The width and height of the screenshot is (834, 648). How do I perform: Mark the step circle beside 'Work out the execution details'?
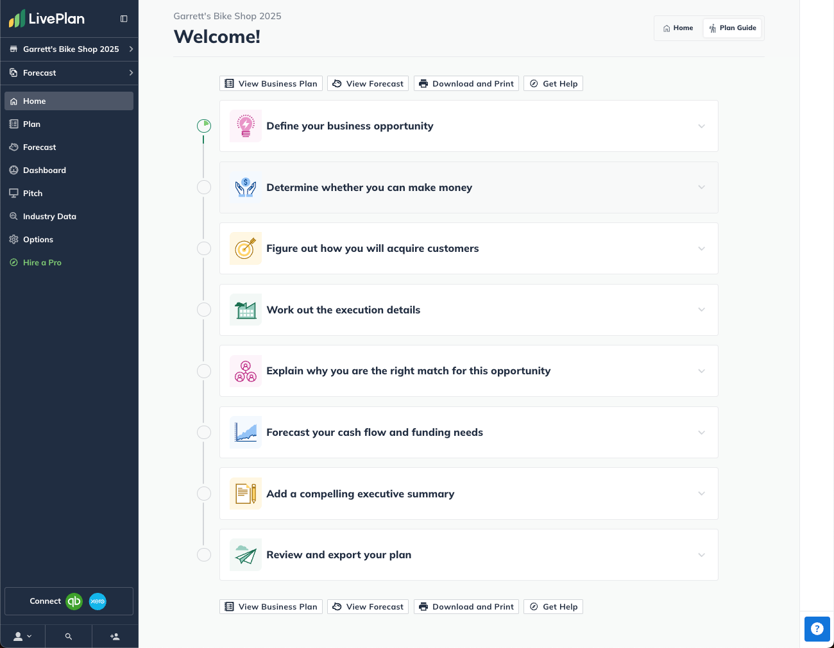click(204, 309)
